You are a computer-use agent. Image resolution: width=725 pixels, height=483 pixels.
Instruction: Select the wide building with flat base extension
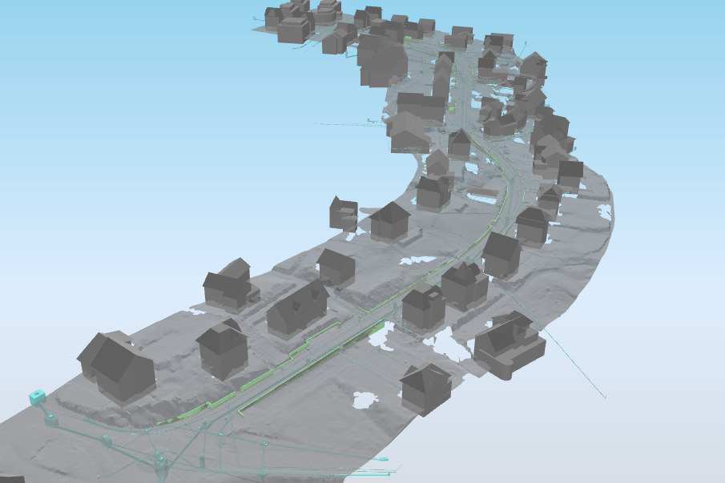pyautogui.click(x=509, y=344)
